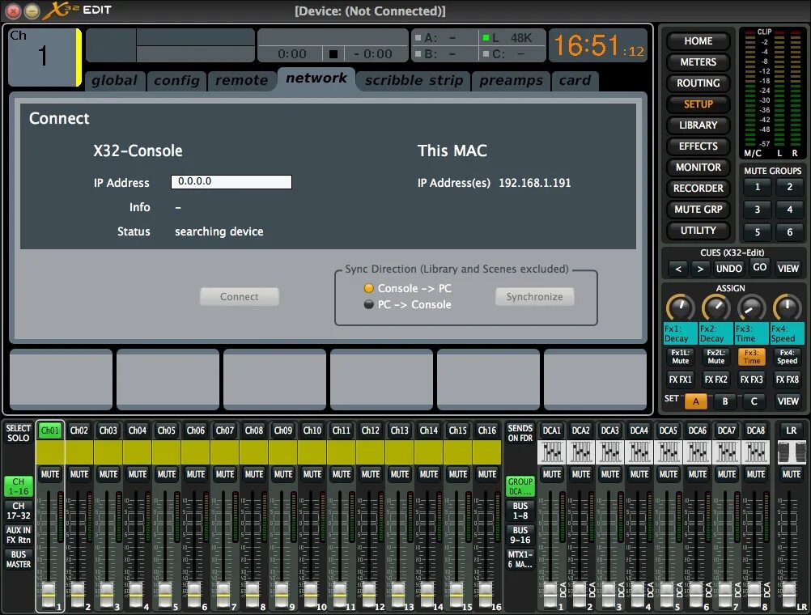This screenshot has height=615, width=811.
Task: Click the DCA4 scribble strip icon
Action: point(639,452)
